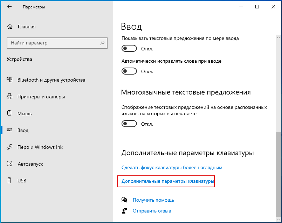Click the Найти параметр search field
The height and width of the screenshot is (223, 282).
pyautogui.click(x=57, y=43)
